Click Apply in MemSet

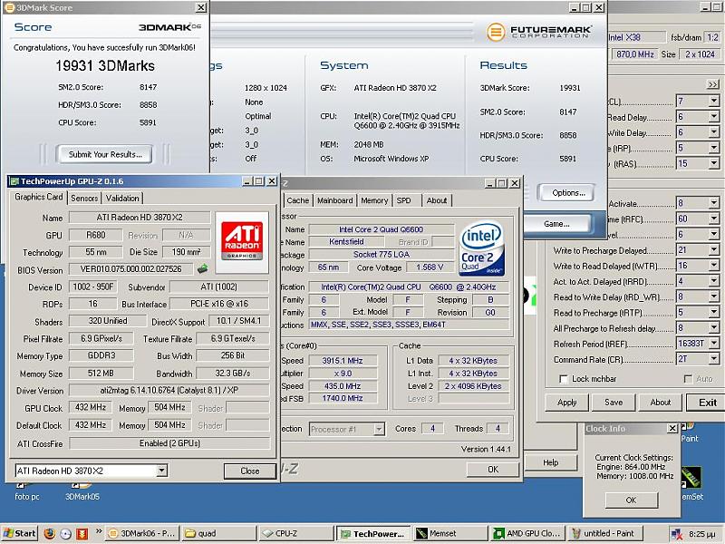567,403
